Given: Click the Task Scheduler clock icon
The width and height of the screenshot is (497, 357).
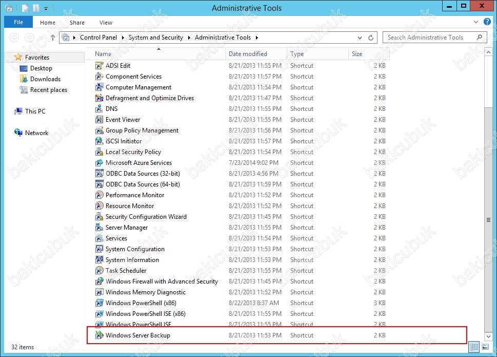Looking at the screenshot, I should point(99,271).
